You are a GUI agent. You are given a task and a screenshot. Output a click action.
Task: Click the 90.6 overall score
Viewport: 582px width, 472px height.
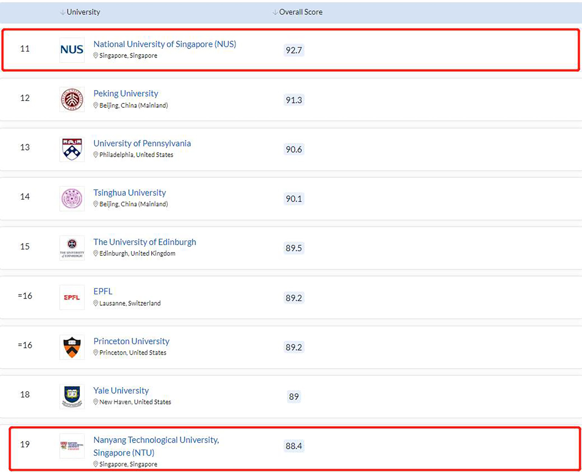tap(294, 149)
